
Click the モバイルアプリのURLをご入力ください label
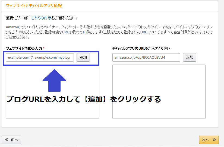141,48
